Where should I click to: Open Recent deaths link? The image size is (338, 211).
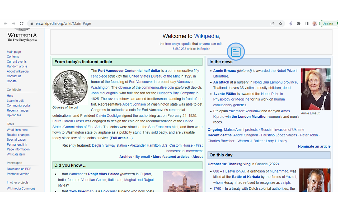pos(219,135)
